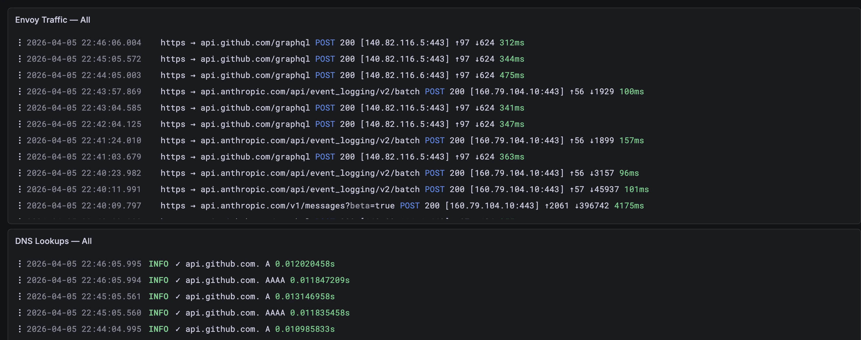Viewport: 861px width, 340px height.
Task: Click the v1/messages?beta=true request URL
Action: click(298, 206)
